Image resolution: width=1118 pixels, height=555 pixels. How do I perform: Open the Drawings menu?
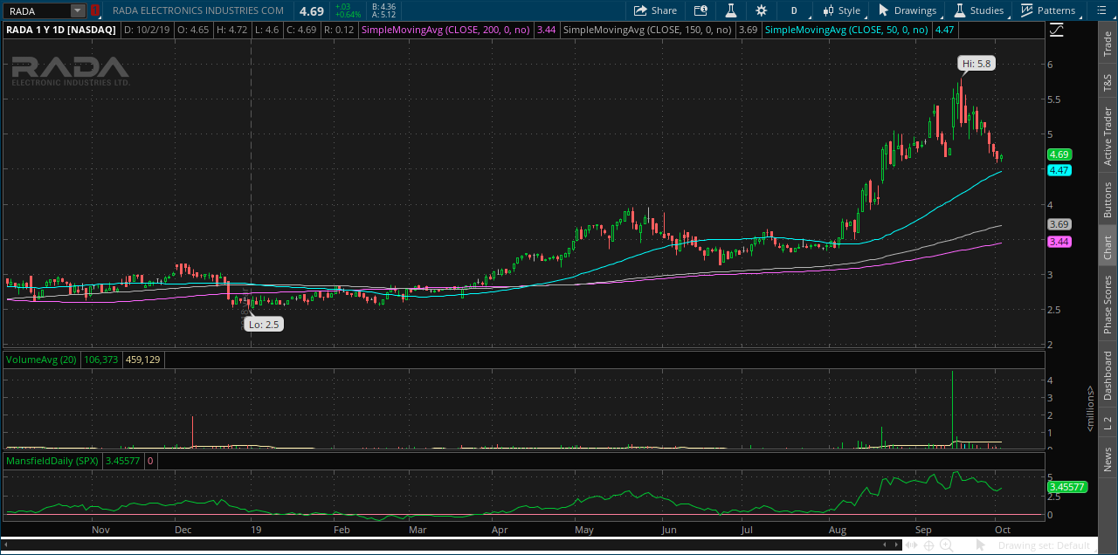(x=907, y=10)
